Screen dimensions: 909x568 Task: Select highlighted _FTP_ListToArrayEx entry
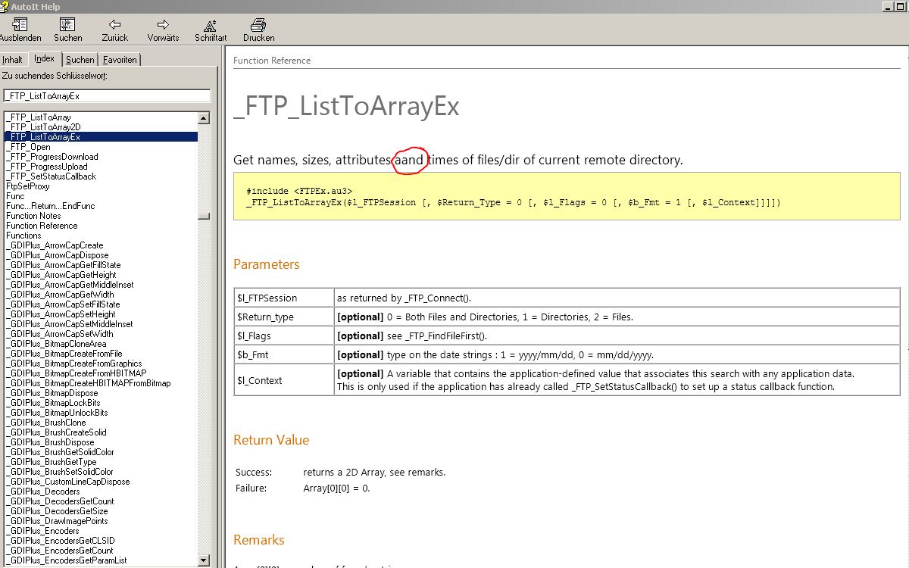[x=101, y=137]
